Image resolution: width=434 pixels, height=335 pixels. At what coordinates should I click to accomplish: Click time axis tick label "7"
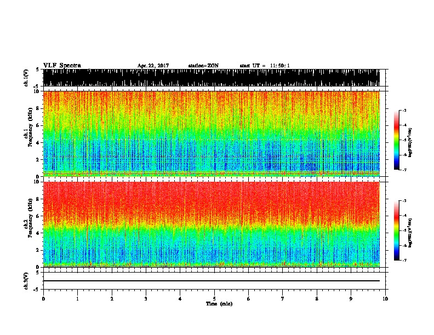283,299
